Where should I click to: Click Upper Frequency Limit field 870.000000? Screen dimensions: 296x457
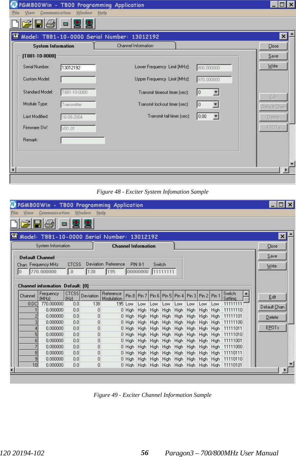point(214,79)
